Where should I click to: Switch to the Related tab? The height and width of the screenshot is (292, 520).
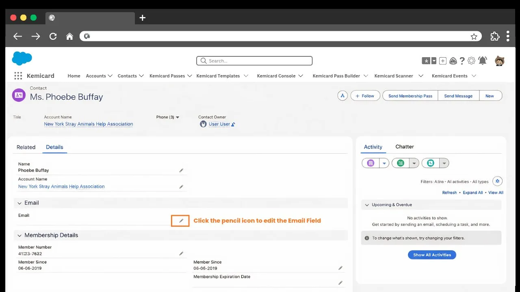(26, 147)
